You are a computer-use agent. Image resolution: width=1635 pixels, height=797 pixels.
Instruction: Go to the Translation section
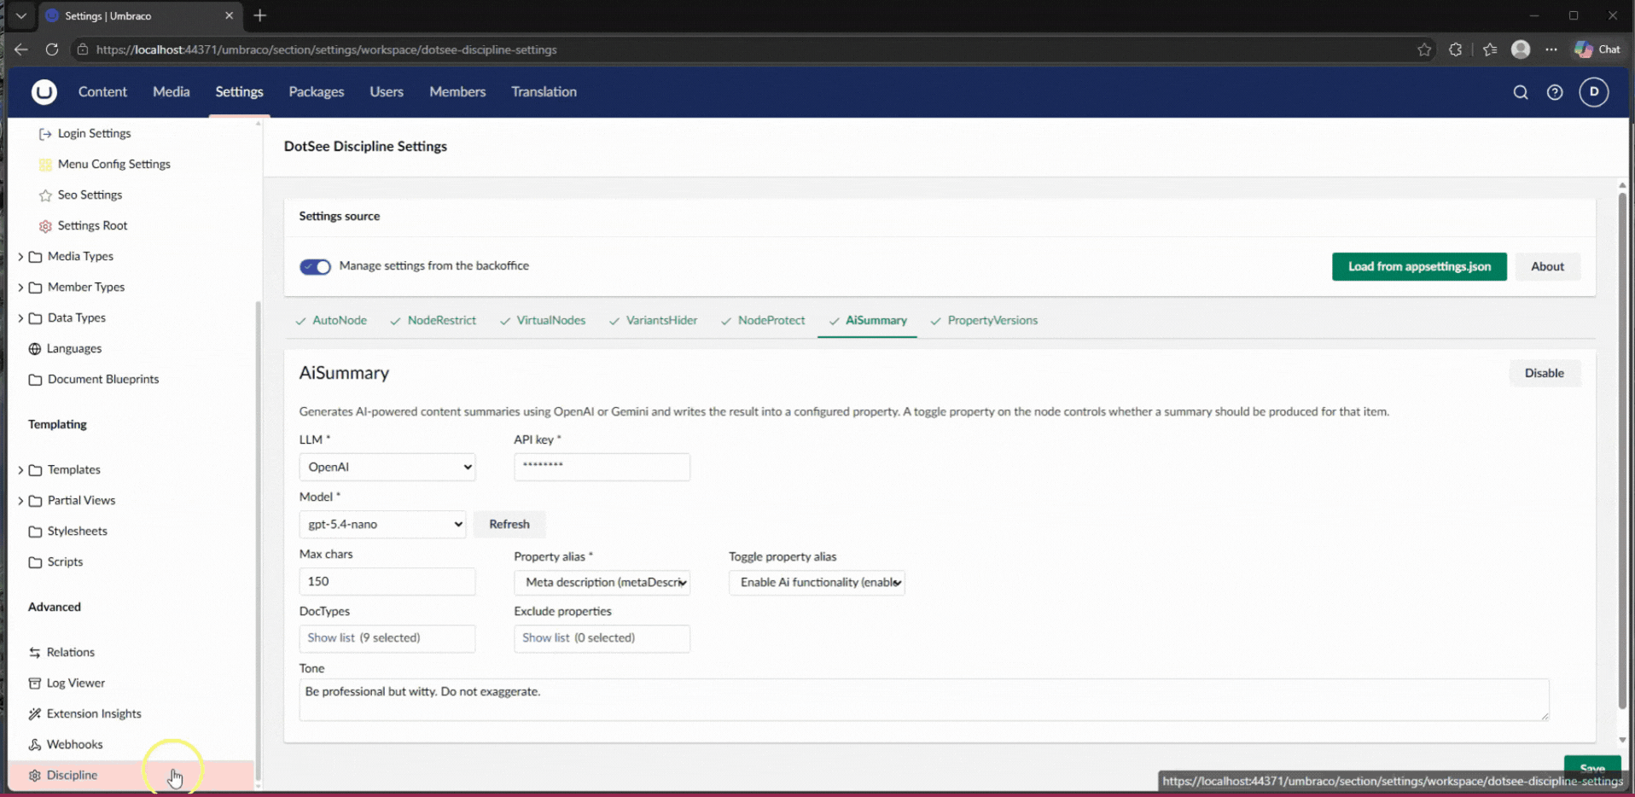coord(544,91)
